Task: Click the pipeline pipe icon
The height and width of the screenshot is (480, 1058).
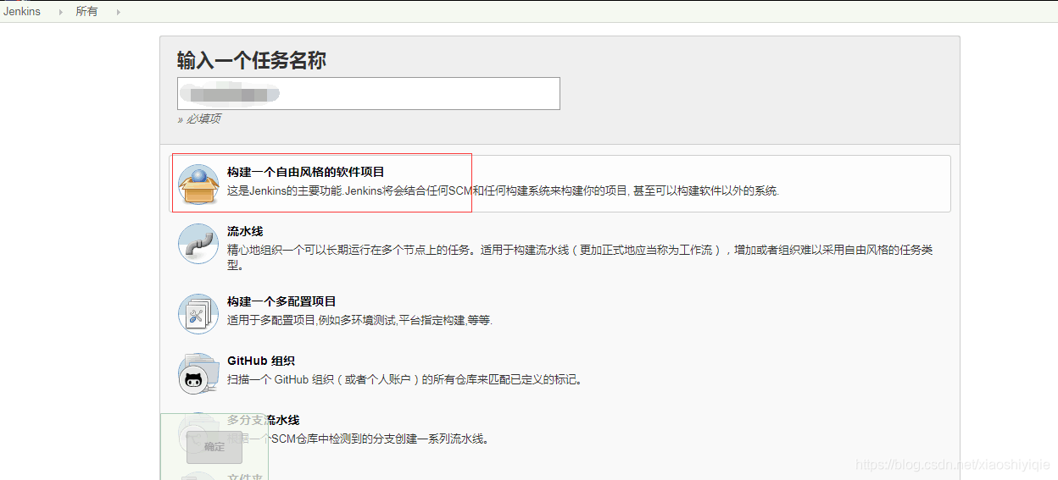Action: tap(198, 244)
